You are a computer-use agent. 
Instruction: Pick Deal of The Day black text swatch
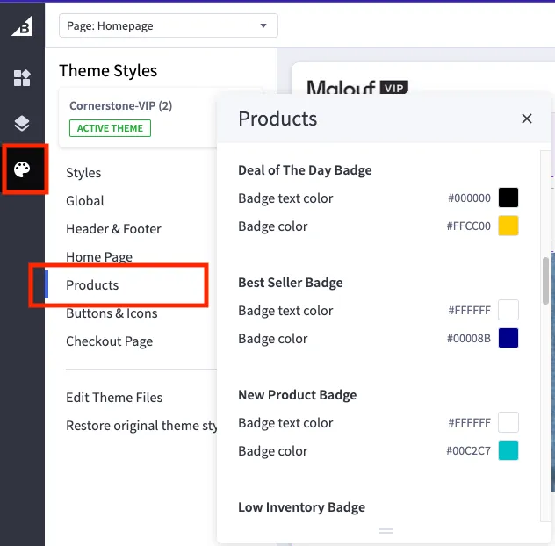pyautogui.click(x=508, y=198)
